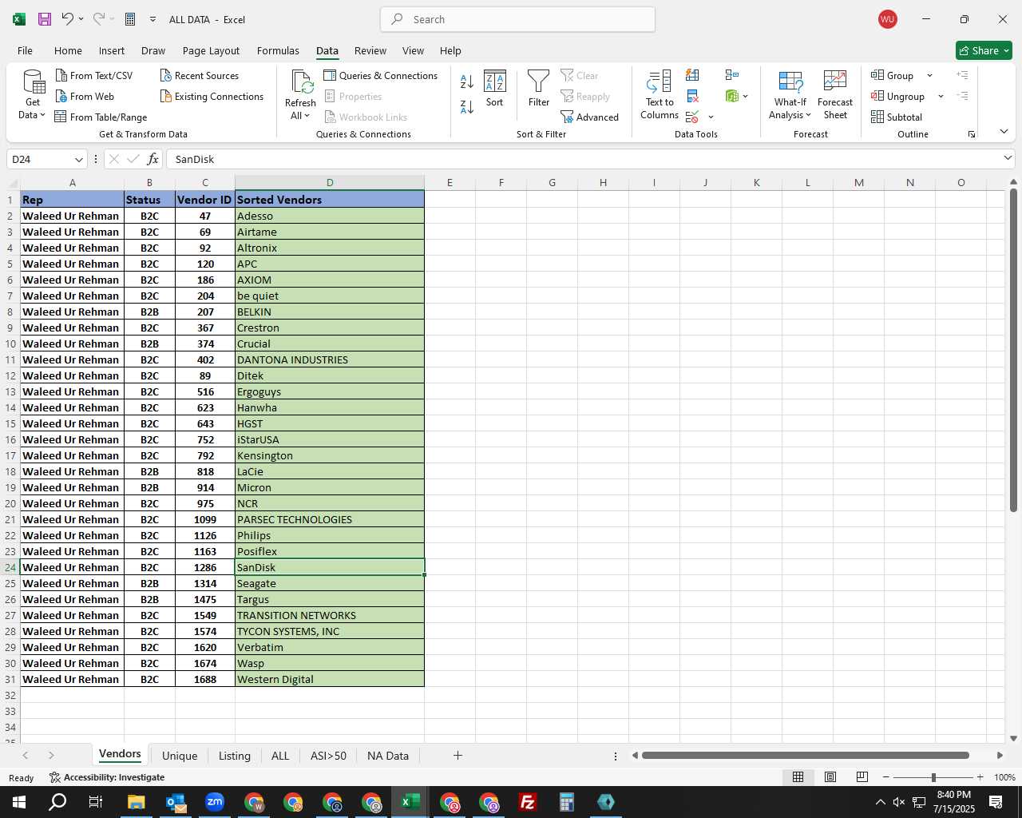
Task: Open Zoom app from the taskbar
Action: click(x=215, y=802)
